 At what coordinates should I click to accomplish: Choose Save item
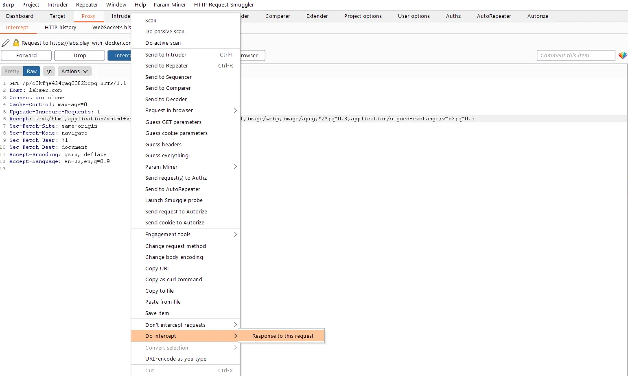pos(186,313)
